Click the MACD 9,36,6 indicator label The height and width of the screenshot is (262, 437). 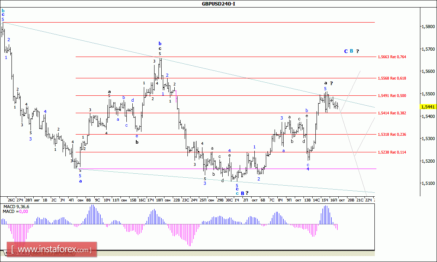click(x=16, y=207)
